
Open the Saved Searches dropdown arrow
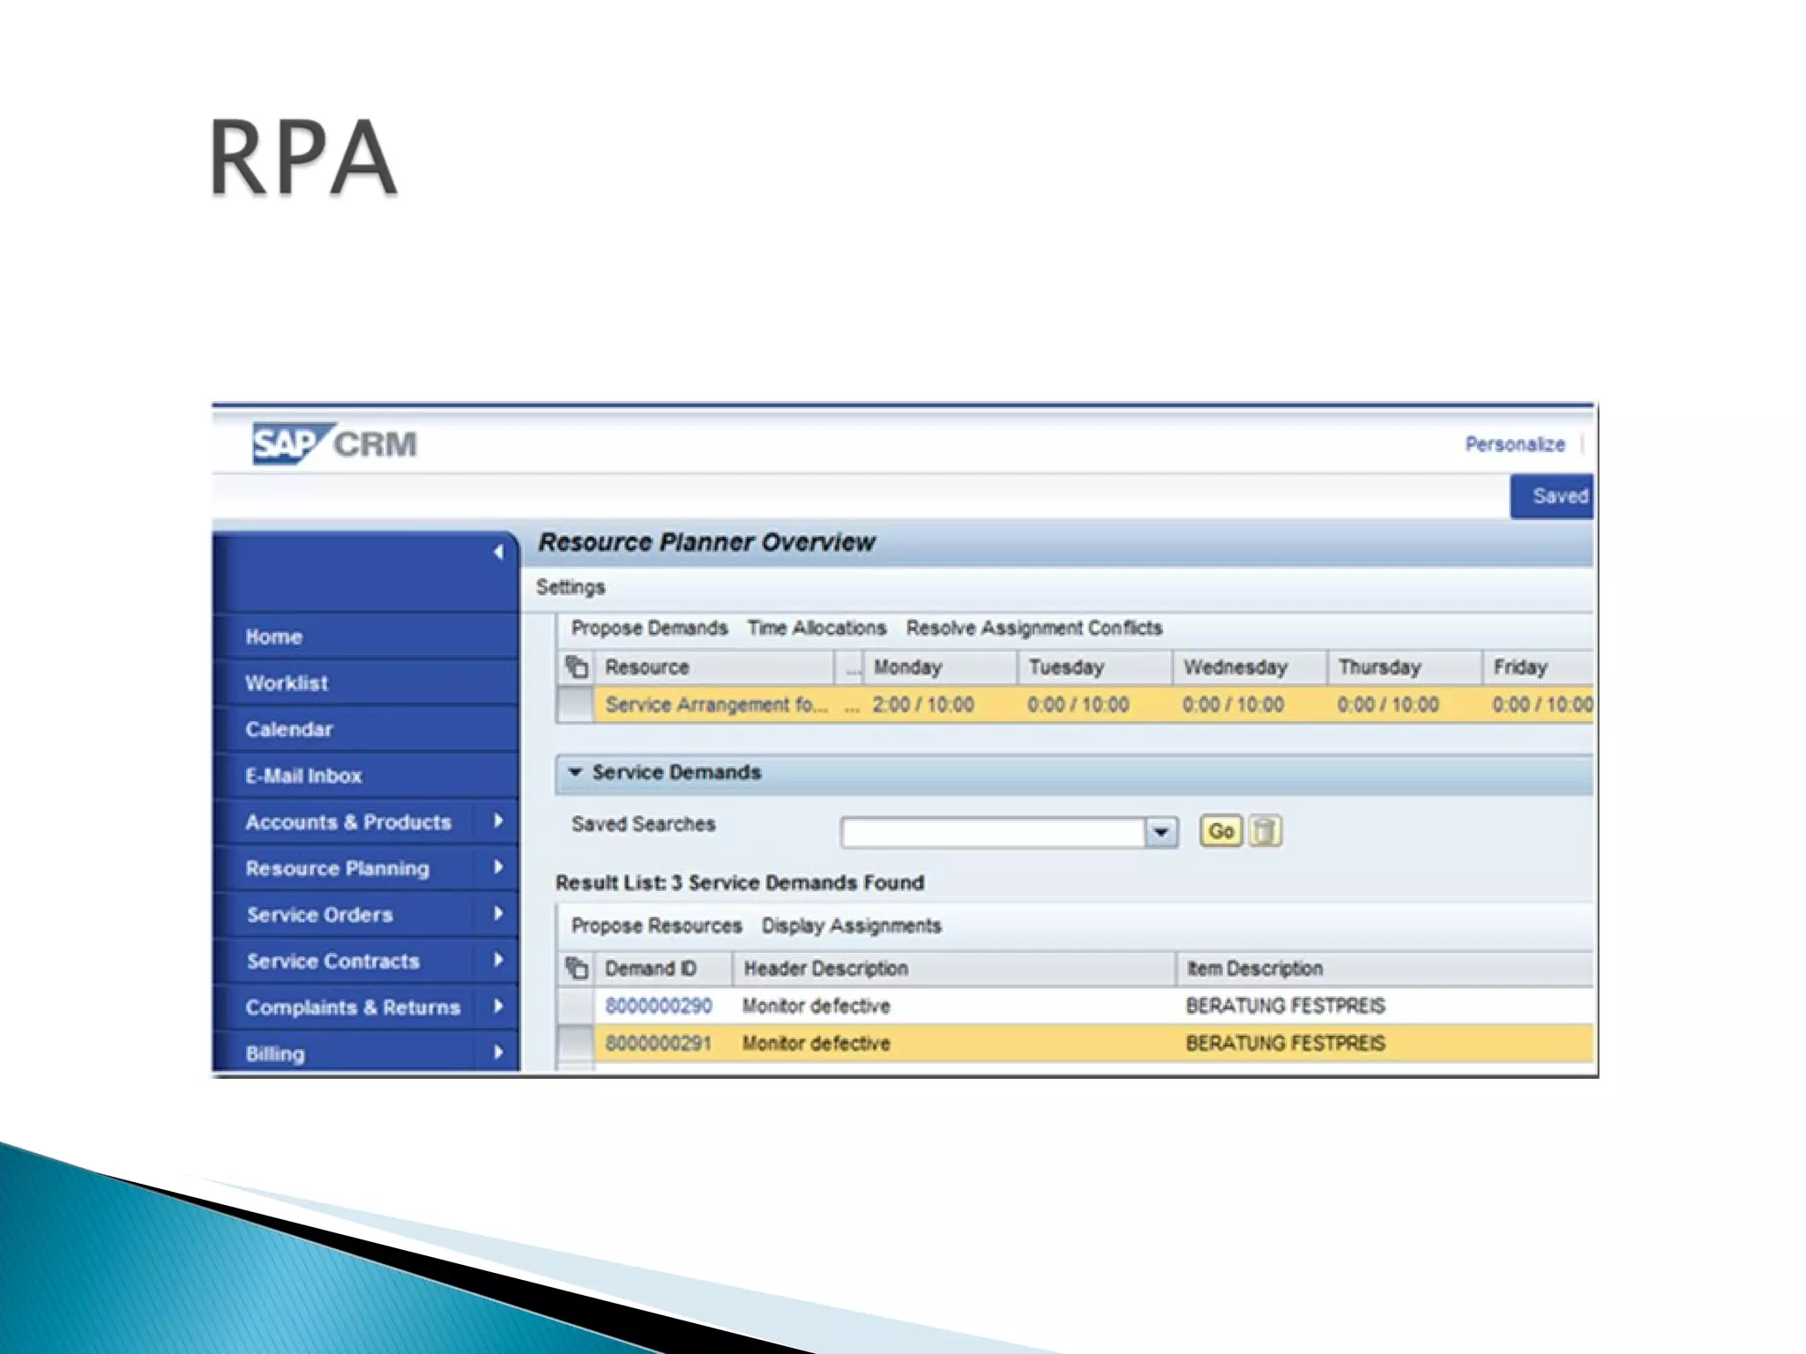coord(1160,831)
